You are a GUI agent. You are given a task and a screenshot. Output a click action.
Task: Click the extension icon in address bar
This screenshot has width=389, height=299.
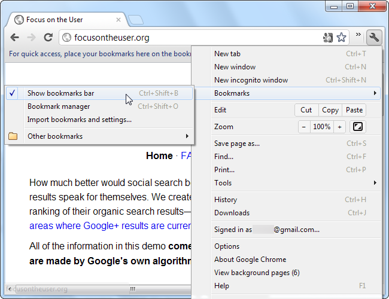(x=328, y=38)
